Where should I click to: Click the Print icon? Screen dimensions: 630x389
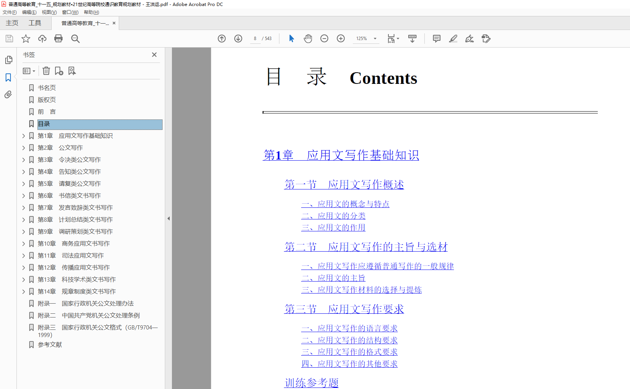point(58,39)
